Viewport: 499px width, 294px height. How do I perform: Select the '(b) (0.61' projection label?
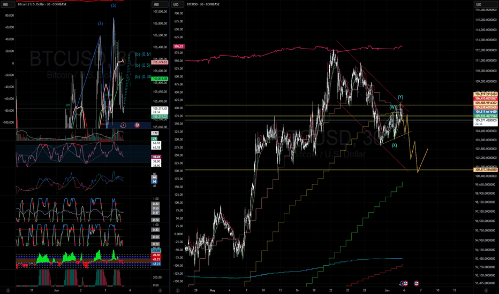pos(142,54)
